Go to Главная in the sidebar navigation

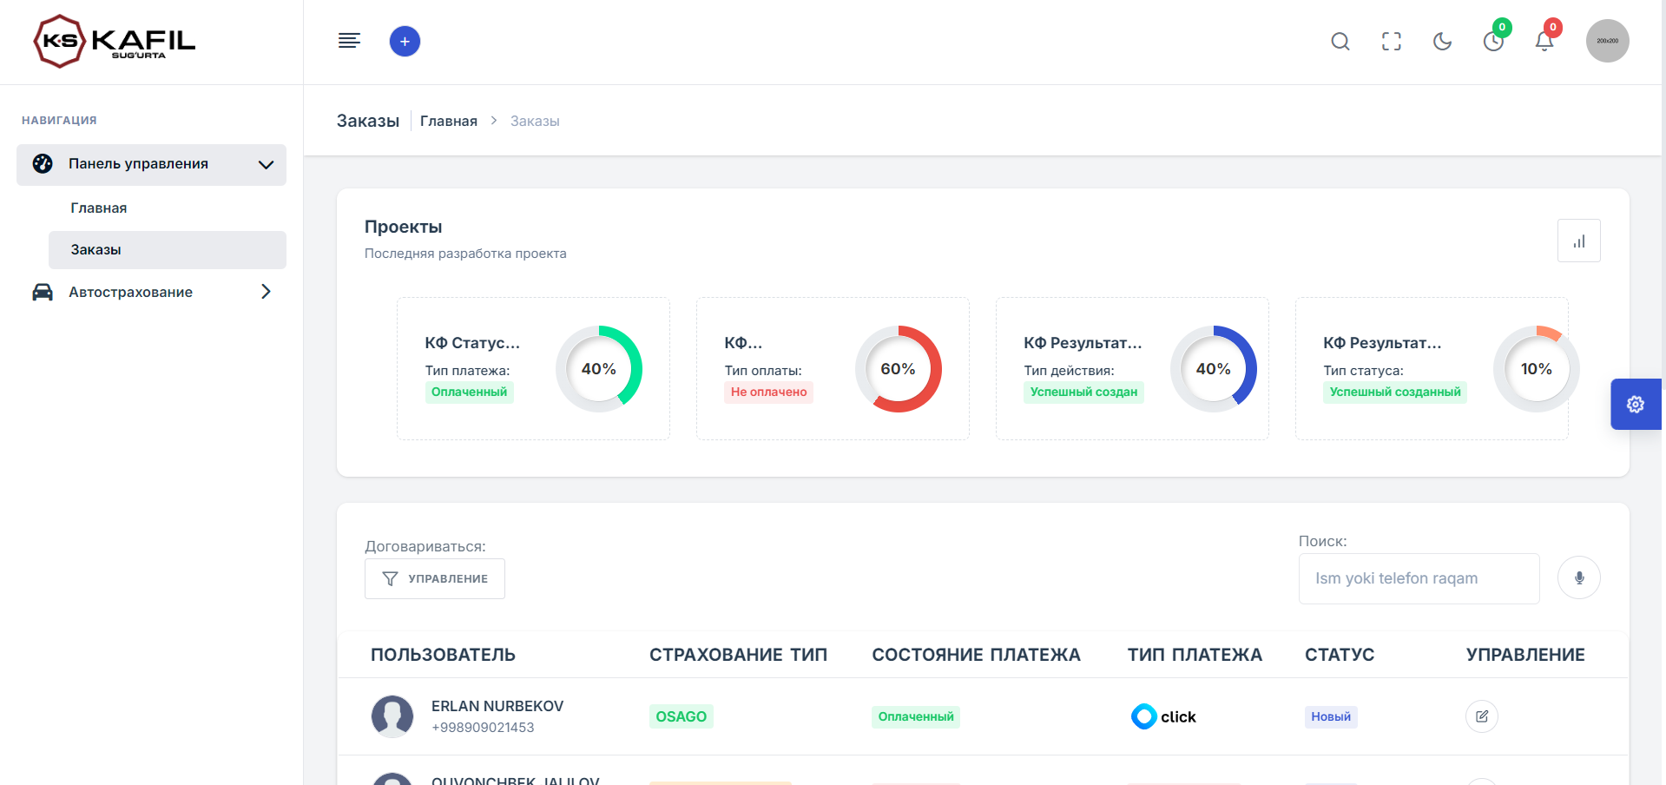click(98, 208)
